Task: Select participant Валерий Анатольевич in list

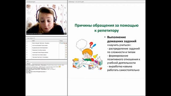Action: pos(40,45)
